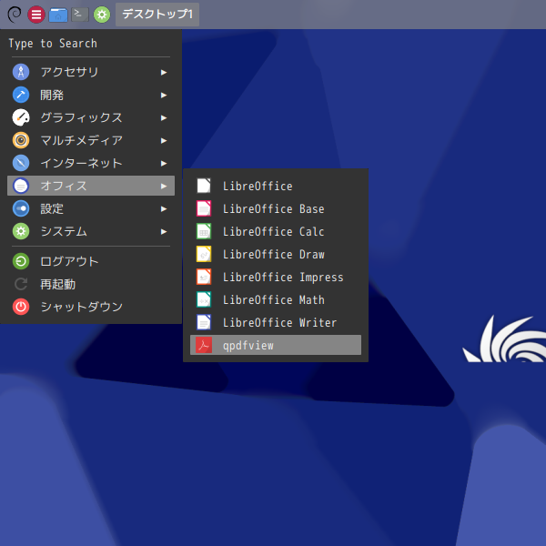The width and height of the screenshot is (546, 546).
Task: Expand the アクセサリ submenu arrow
Action: [x=164, y=72]
